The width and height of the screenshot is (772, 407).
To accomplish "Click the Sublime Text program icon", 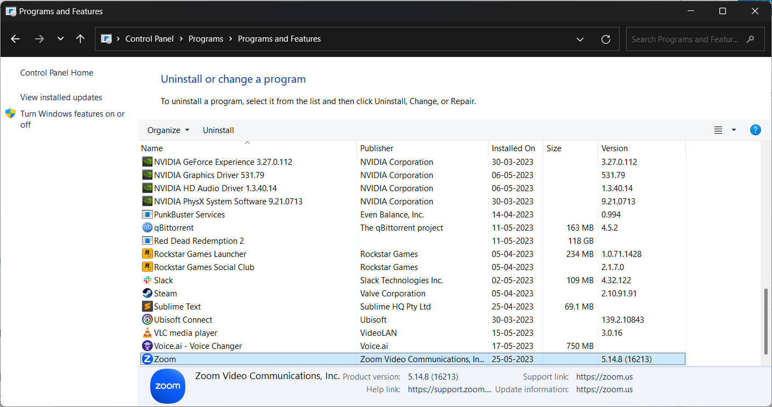I will [x=147, y=307].
